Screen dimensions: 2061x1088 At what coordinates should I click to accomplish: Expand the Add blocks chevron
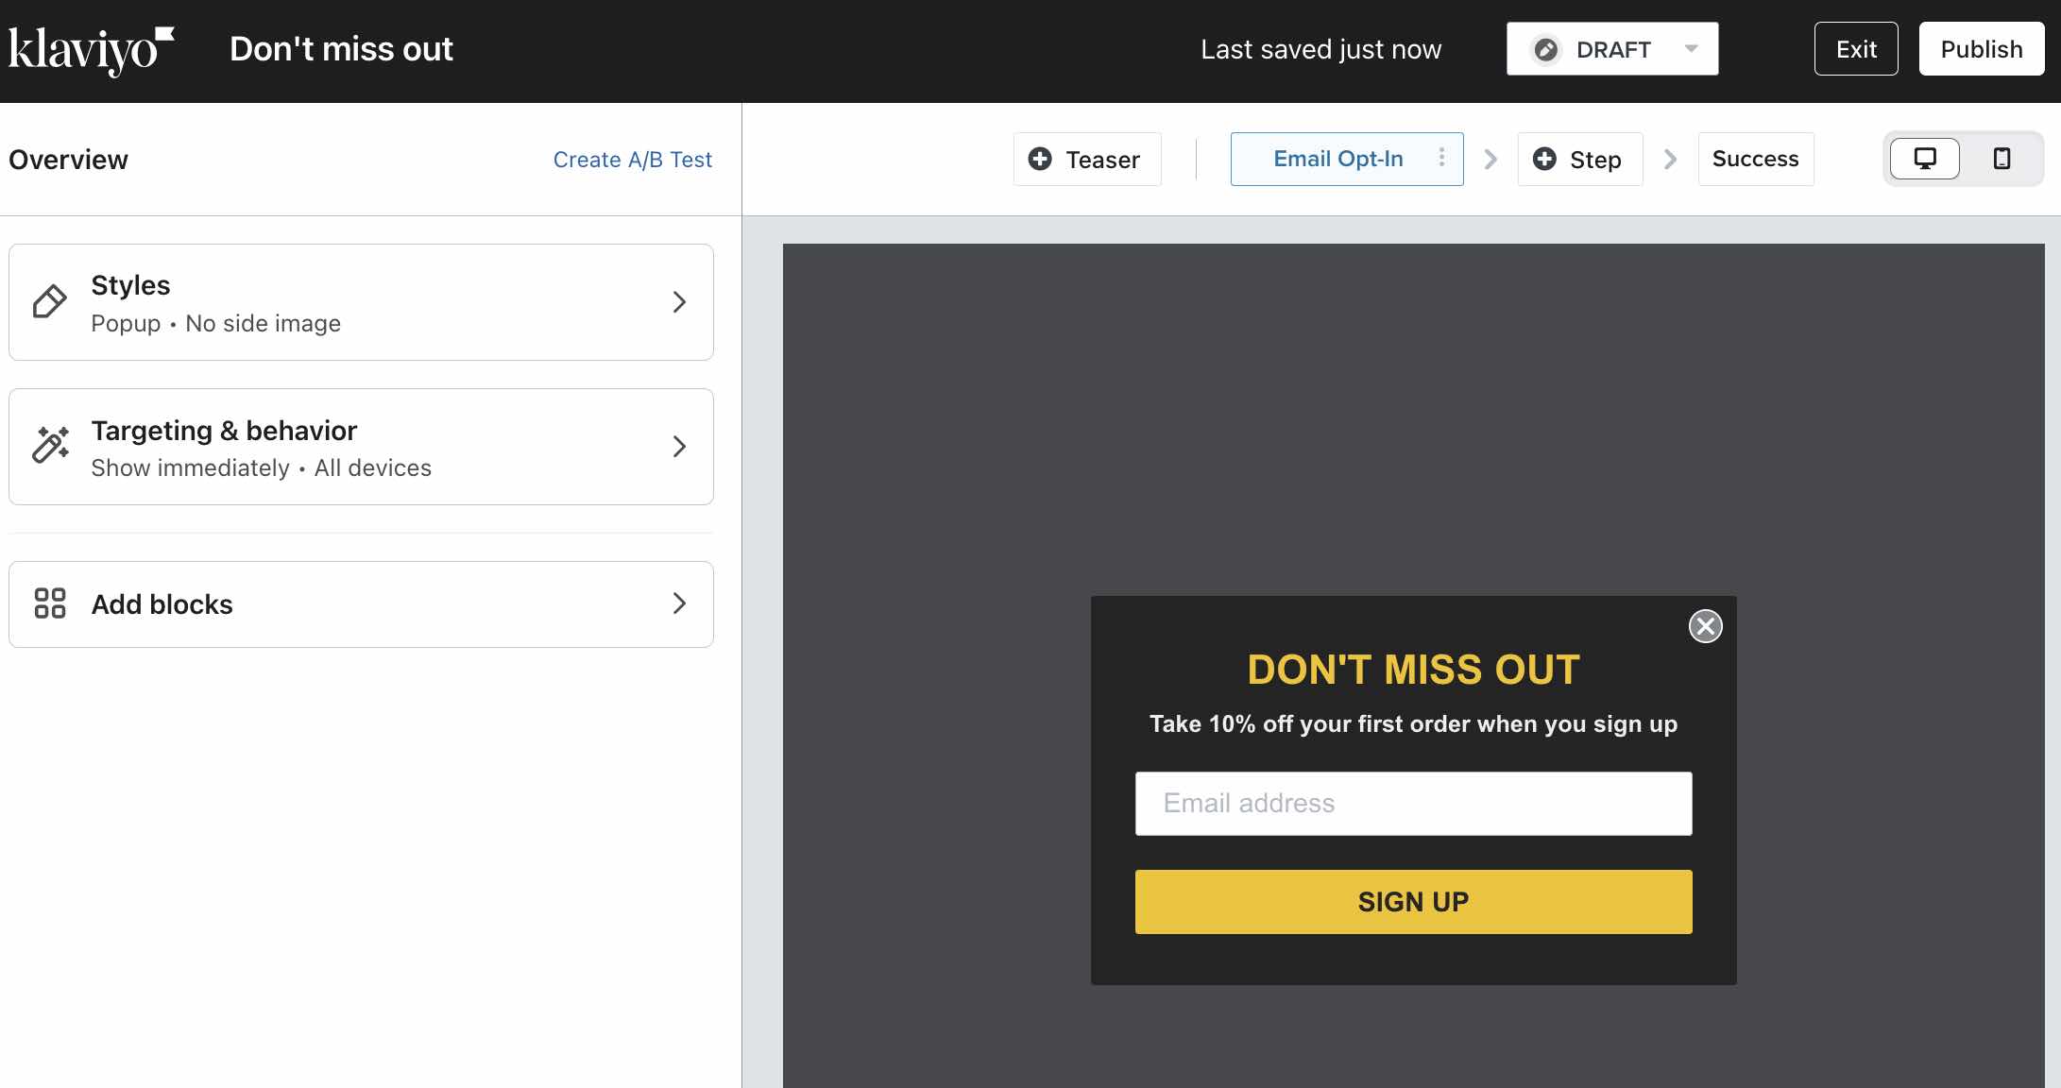[x=676, y=603]
